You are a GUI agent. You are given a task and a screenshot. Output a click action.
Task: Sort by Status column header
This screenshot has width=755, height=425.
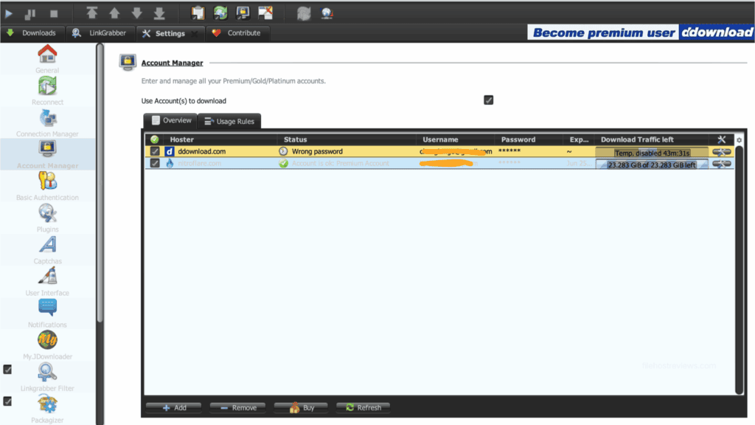click(x=347, y=139)
